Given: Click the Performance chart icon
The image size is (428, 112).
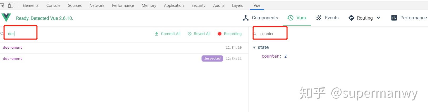Looking at the screenshot, I should pos(394,18).
